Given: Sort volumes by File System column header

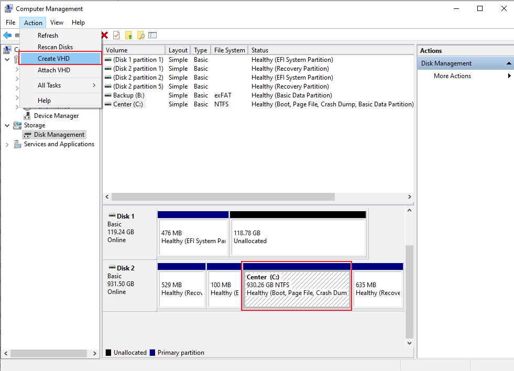Looking at the screenshot, I should (229, 50).
